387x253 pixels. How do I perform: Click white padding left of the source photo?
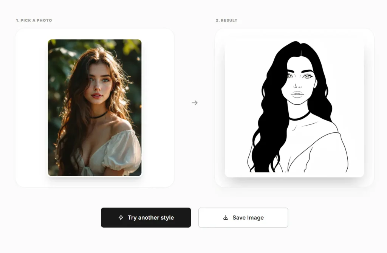(31, 108)
